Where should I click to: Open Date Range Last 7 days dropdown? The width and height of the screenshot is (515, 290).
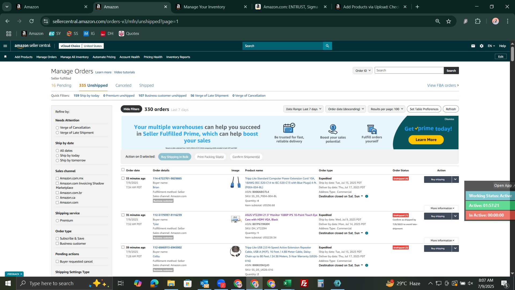(303, 109)
